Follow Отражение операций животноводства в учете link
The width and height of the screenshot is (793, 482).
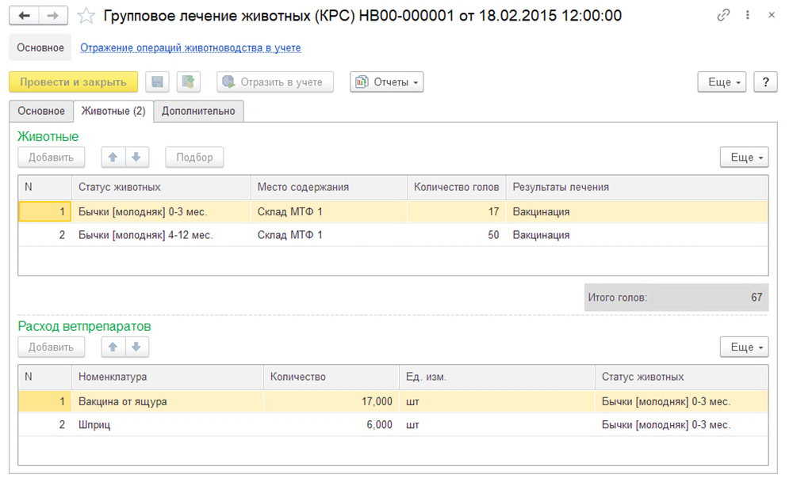[x=190, y=47]
